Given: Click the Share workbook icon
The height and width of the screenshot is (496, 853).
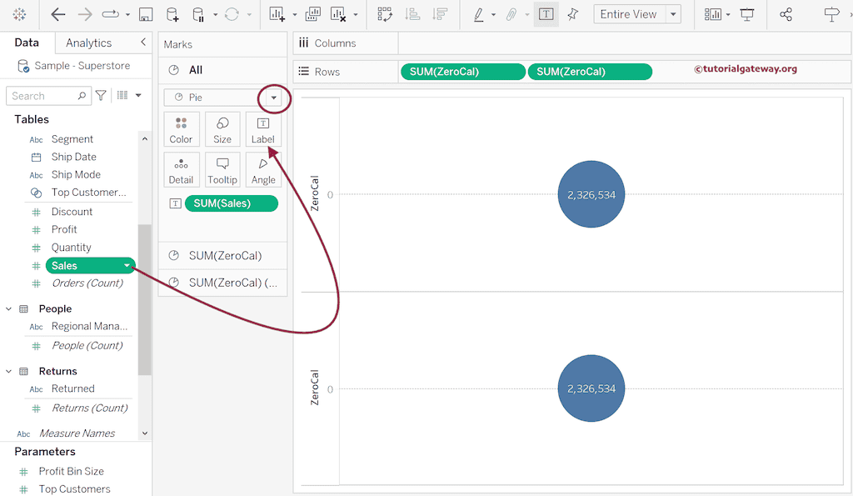Looking at the screenshot, I should click(786, 14).
